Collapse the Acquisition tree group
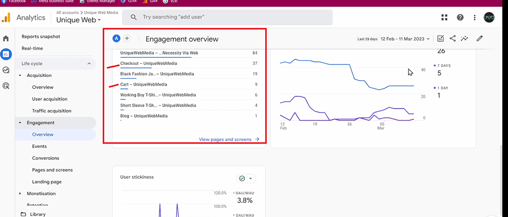Screen dimensions: 508x217 tap(20, 76)
